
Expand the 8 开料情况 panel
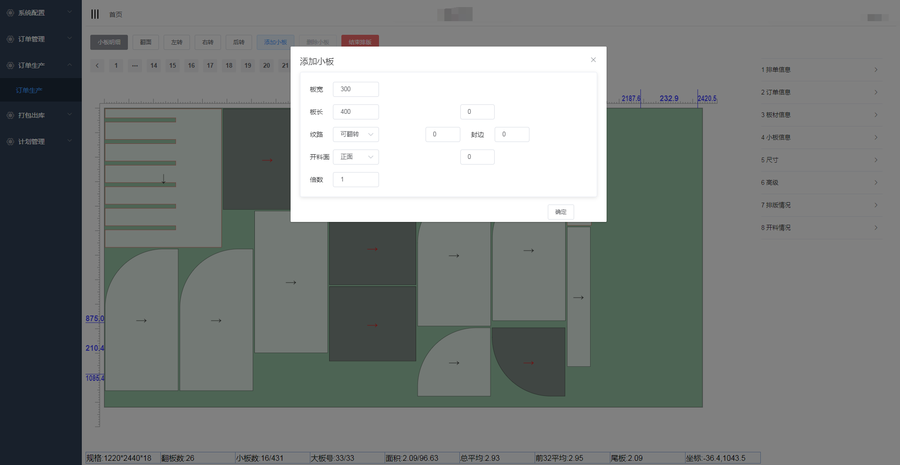[821, 228]
